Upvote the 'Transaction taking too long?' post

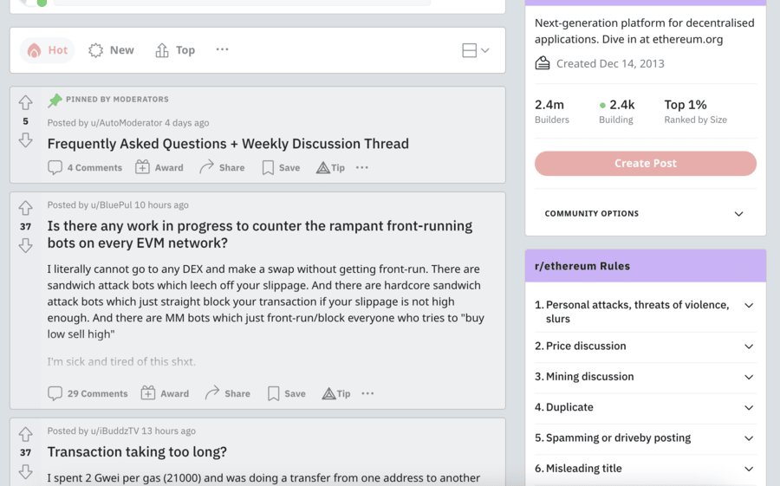(25, 434)
